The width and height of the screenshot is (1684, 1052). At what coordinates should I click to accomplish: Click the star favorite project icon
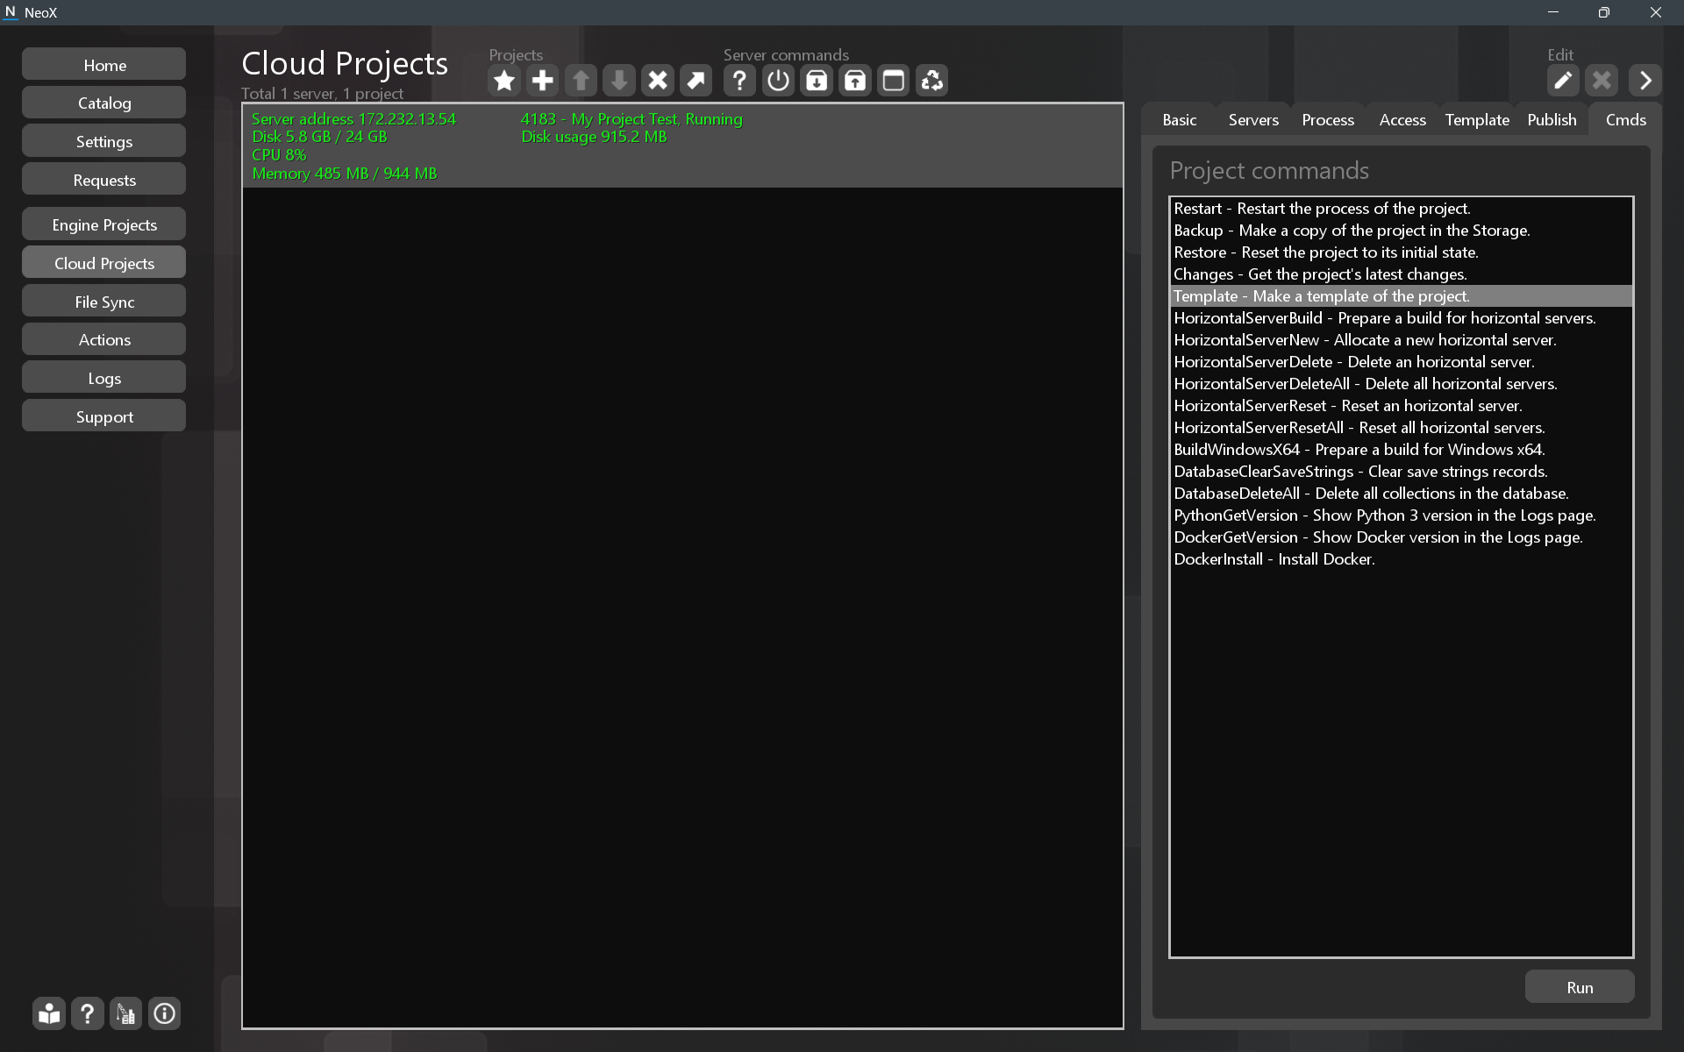tap(503, 81)
